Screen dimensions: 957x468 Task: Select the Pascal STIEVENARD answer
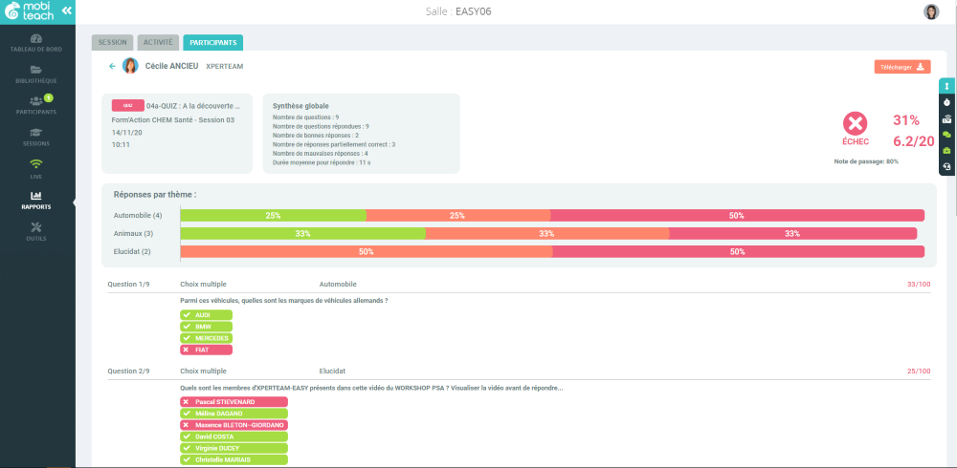[234, 401]
